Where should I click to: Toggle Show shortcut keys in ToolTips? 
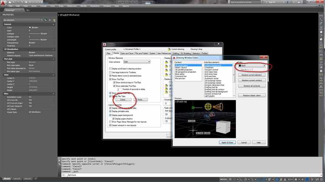click(114, 83)
